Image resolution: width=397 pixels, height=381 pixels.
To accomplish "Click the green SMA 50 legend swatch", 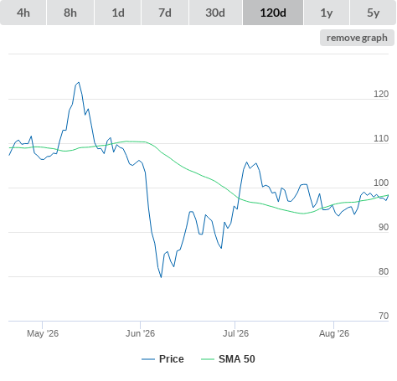I will click(208, 359).
